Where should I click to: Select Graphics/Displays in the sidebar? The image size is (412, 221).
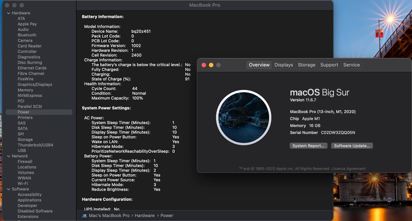coord(35,84)
